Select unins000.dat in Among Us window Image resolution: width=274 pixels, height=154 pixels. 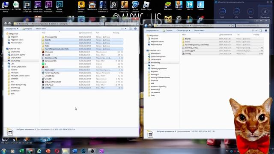coord(82,76)
